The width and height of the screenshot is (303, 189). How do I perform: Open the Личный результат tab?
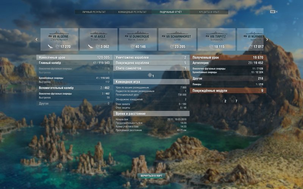(x=94, y=12)
